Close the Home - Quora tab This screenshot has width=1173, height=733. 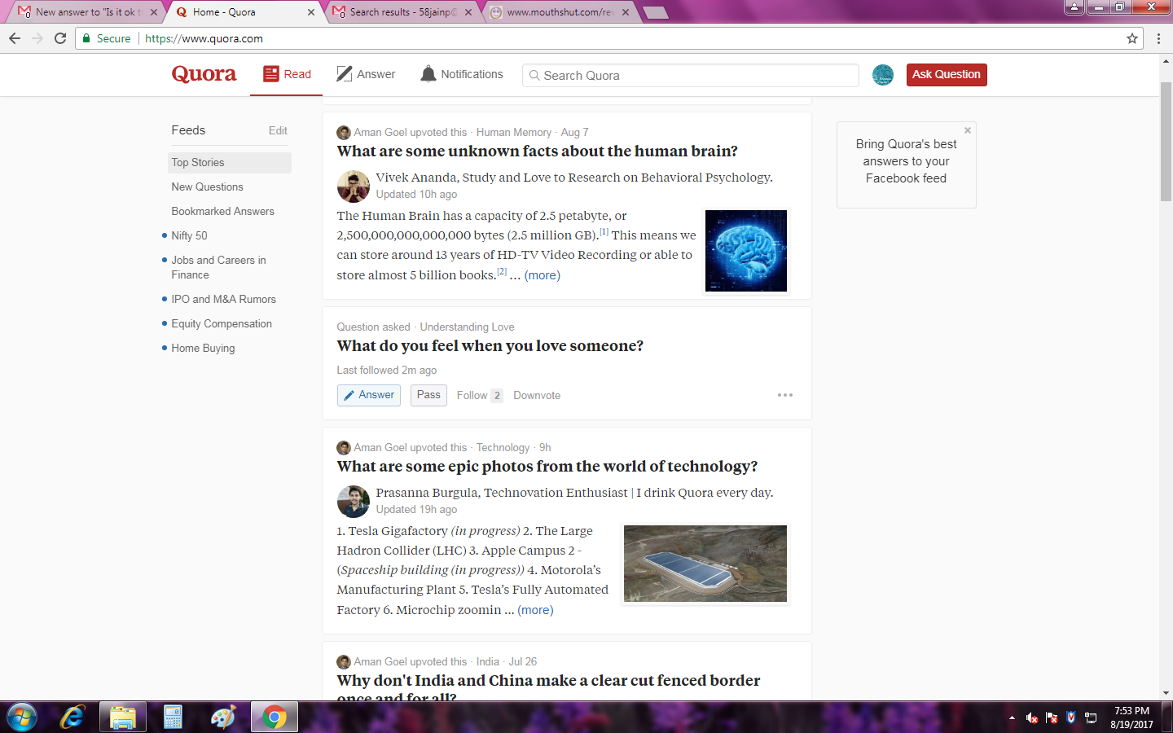[x=311, y=12]
